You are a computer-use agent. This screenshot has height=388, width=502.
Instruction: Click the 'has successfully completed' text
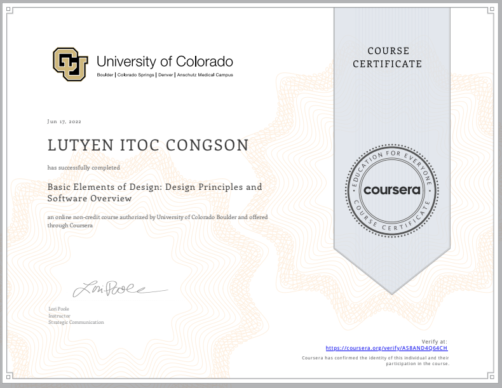click(x=84, y=168)
